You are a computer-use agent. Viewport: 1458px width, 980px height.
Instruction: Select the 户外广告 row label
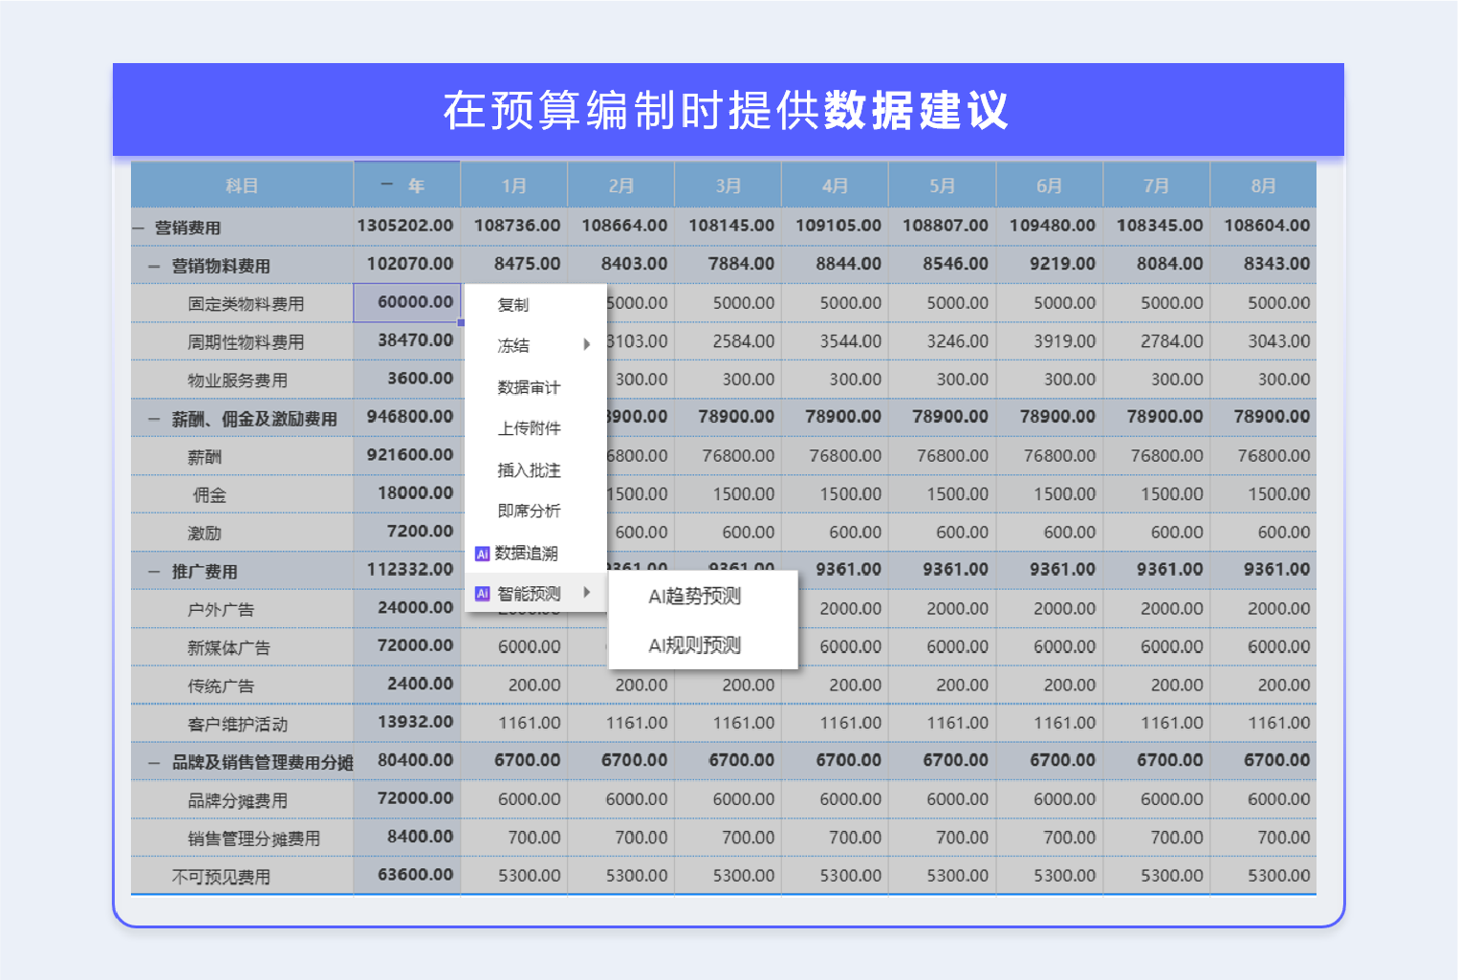pyautogui.click(x=221, y=610)
